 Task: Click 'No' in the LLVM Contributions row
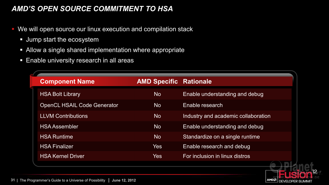[157, 116]
